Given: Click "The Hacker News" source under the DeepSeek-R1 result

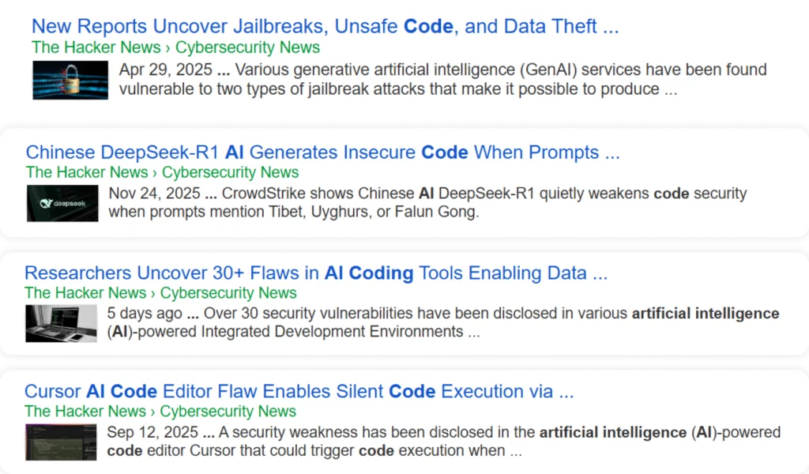Looking at the screenshot, I should point(87,172).
